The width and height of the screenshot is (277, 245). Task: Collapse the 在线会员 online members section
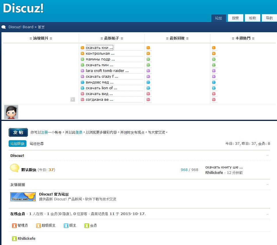click(268, 214)
